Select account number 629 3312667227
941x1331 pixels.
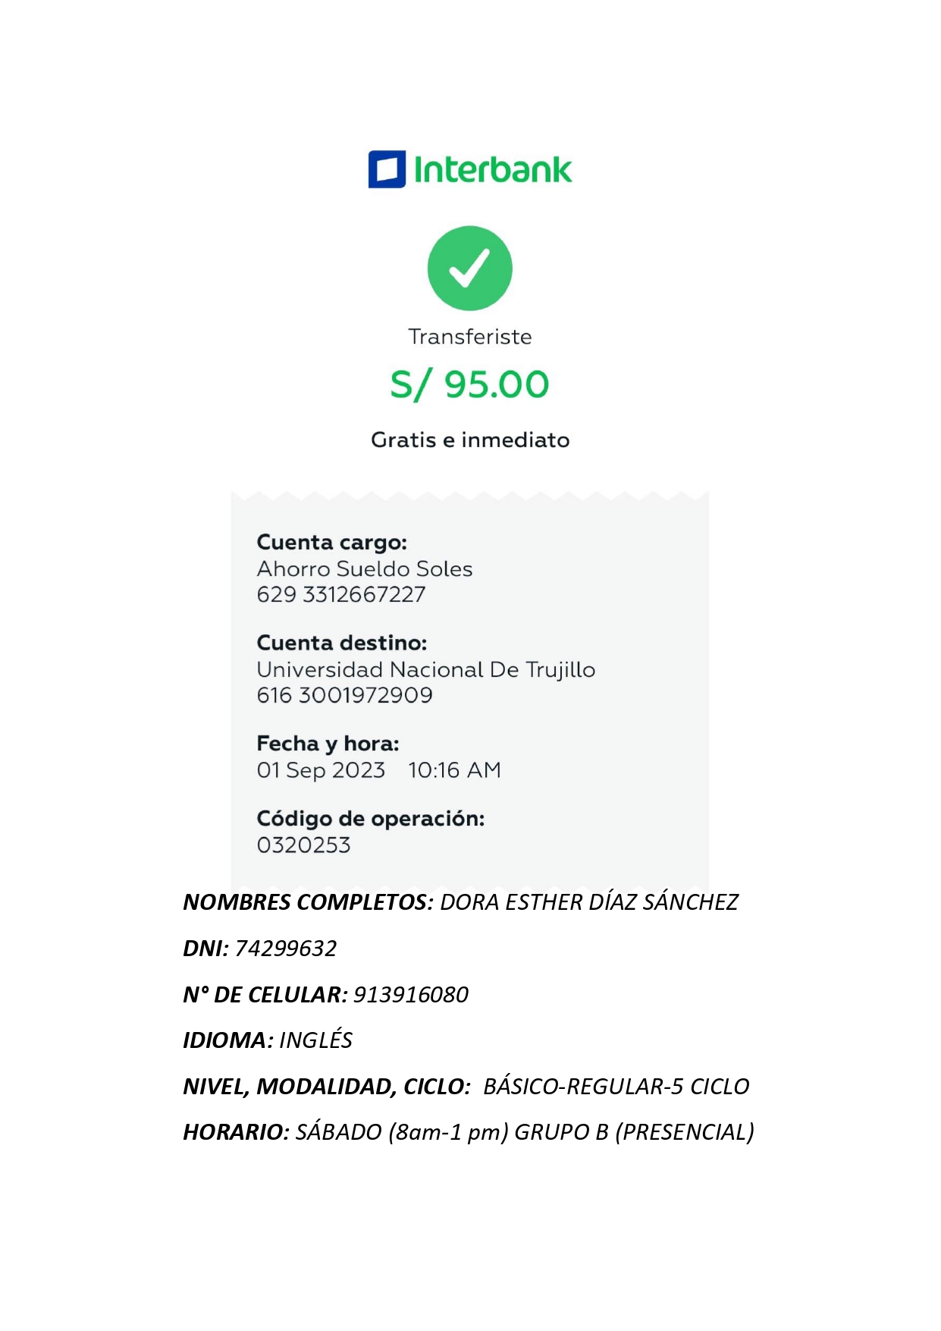(x=341, y=595)
